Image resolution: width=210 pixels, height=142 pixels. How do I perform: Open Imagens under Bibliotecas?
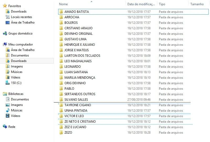14,105
